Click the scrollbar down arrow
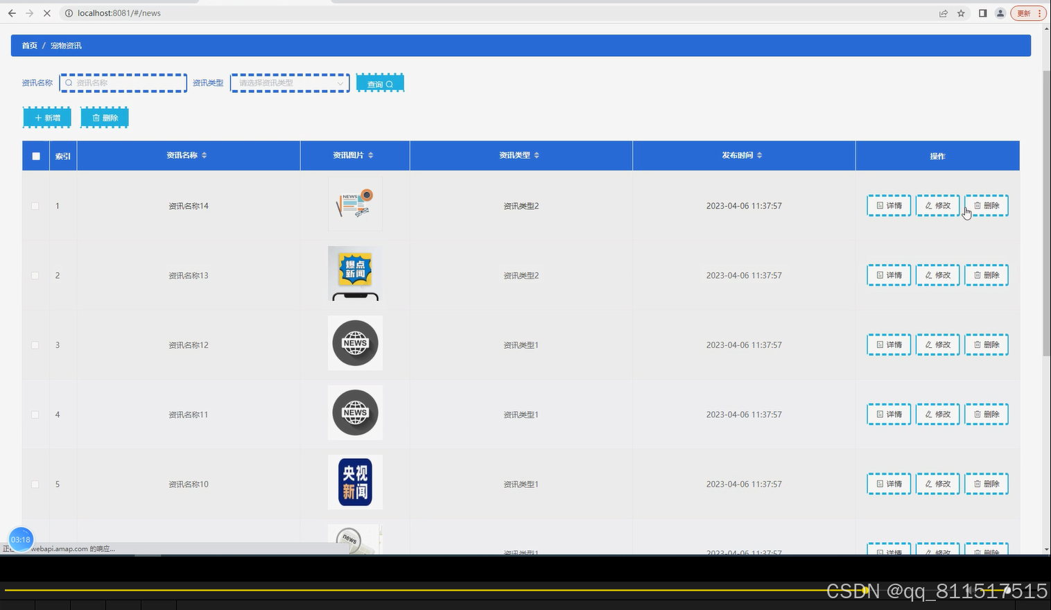 tap(1046, 550)
